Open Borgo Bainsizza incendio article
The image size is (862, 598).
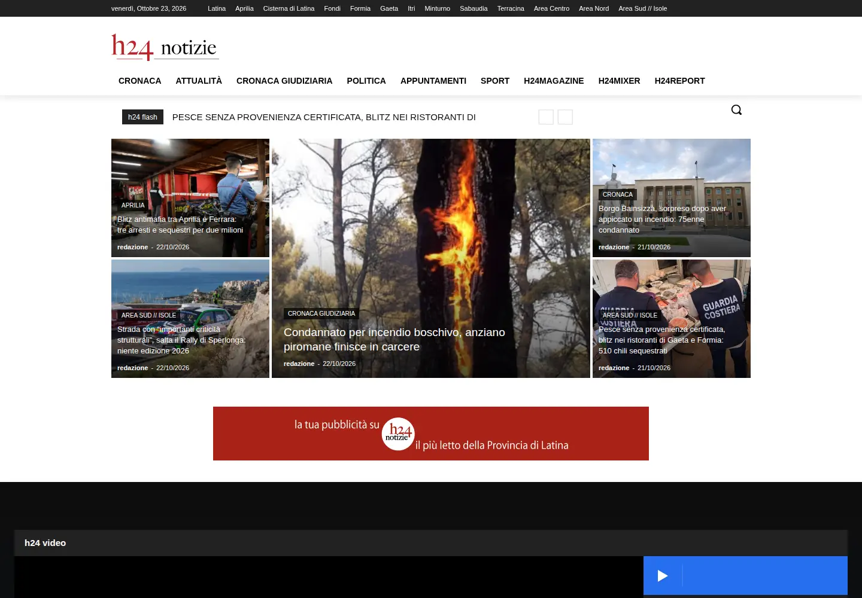[662, 219]
